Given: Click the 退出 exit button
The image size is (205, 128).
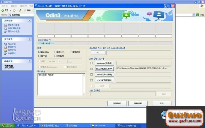Looking at the screenshot, I should pyautogui.click(x=162, y=103).
